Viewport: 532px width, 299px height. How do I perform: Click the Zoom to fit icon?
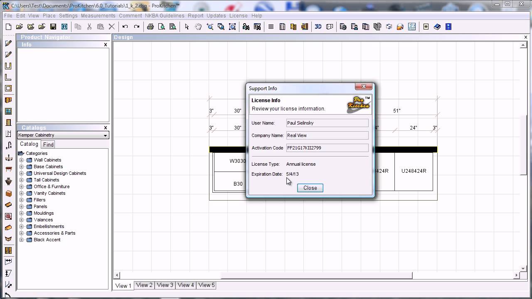232,27
